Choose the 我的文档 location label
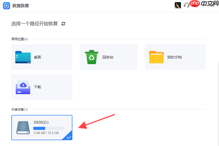219x146 pixels. 174,57
